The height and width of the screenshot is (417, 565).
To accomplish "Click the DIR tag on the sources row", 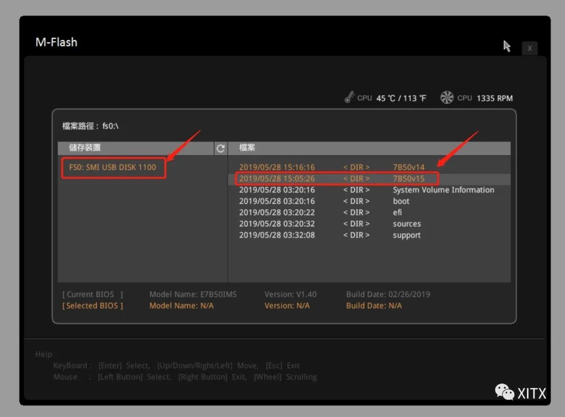I will click(x=356, y=224).
